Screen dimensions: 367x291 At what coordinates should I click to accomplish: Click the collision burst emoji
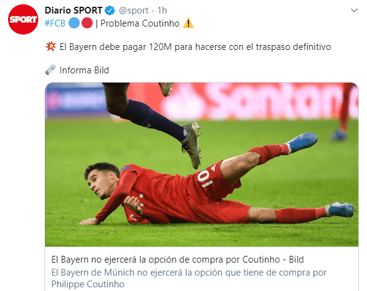click(x=51, y=46)
